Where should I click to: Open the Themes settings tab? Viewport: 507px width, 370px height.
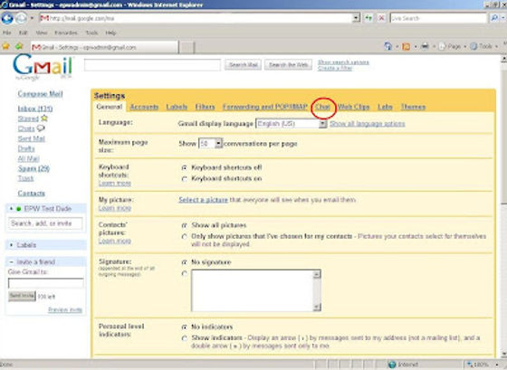click(x=413, y=107)
